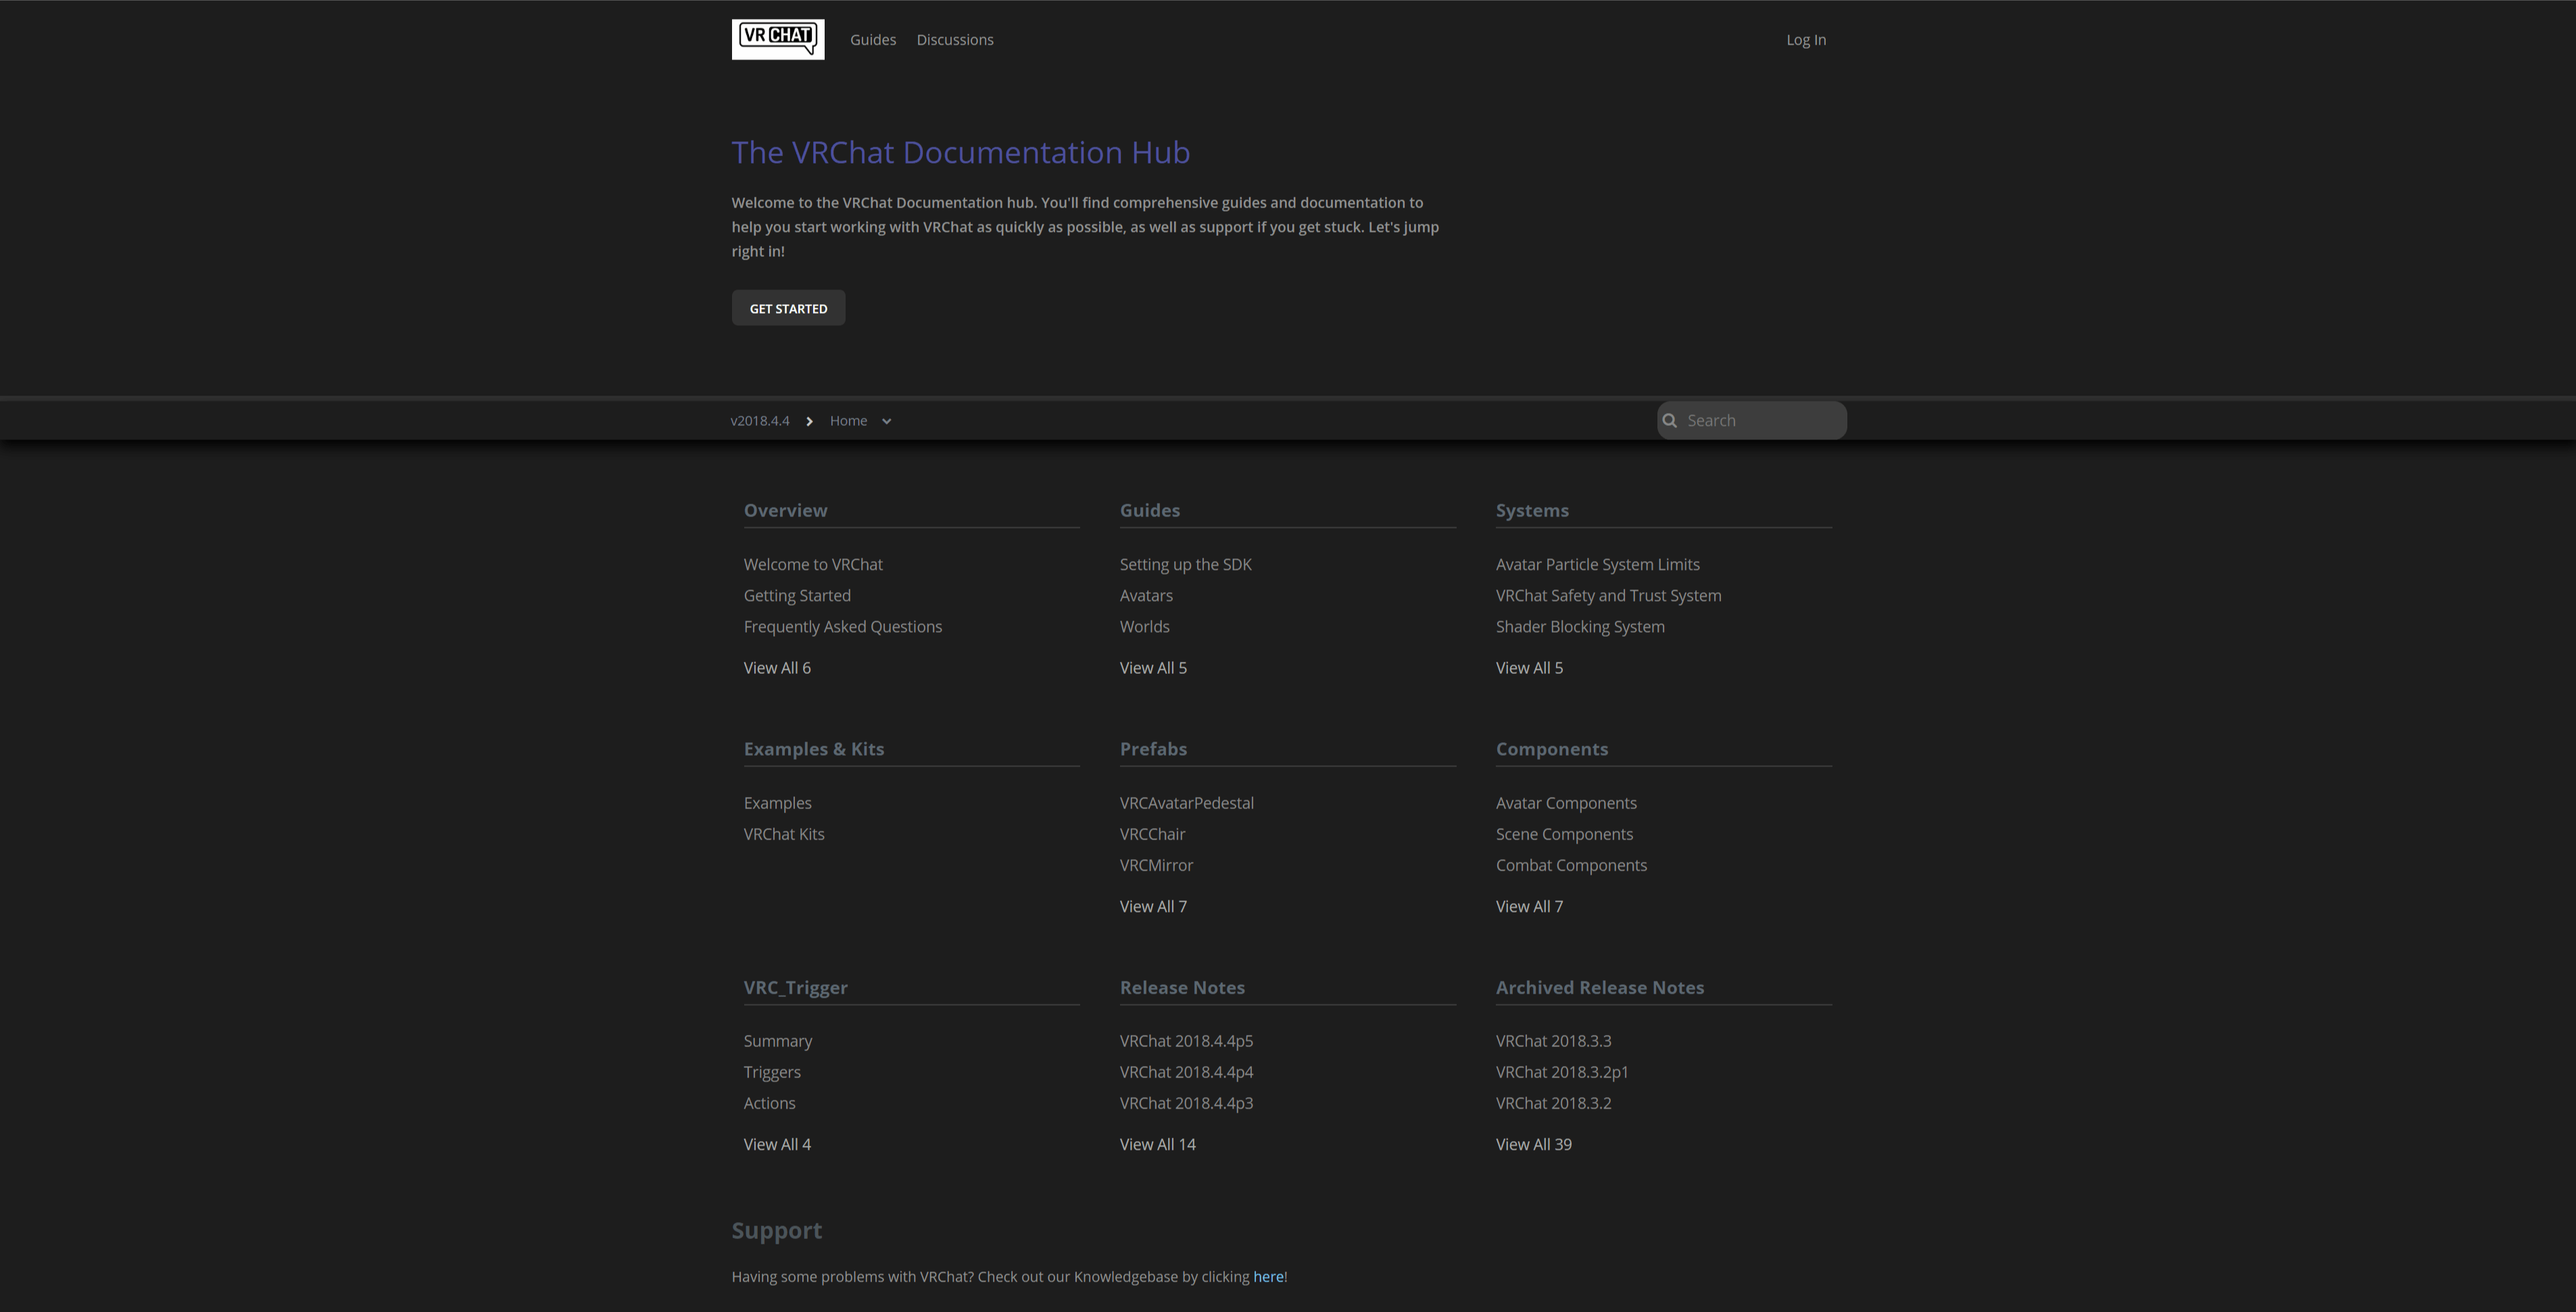Expand the Home navigation chevron
This screenshot has width=2576, height=1312.
[886, 421]
